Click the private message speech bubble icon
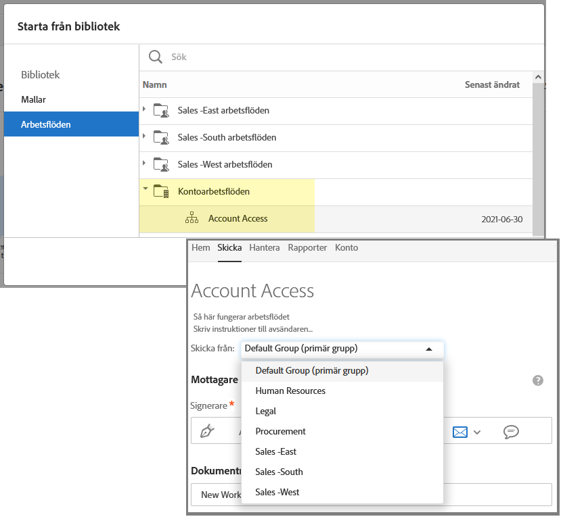The height and width of the screenshot is (523, 563). click(511, 432)
